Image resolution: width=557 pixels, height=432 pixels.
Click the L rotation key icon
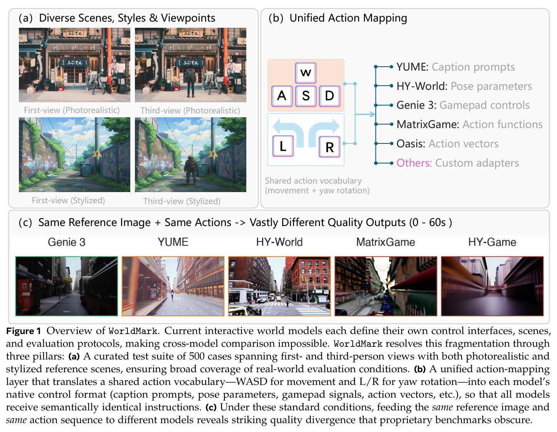[x=283, y=146]
